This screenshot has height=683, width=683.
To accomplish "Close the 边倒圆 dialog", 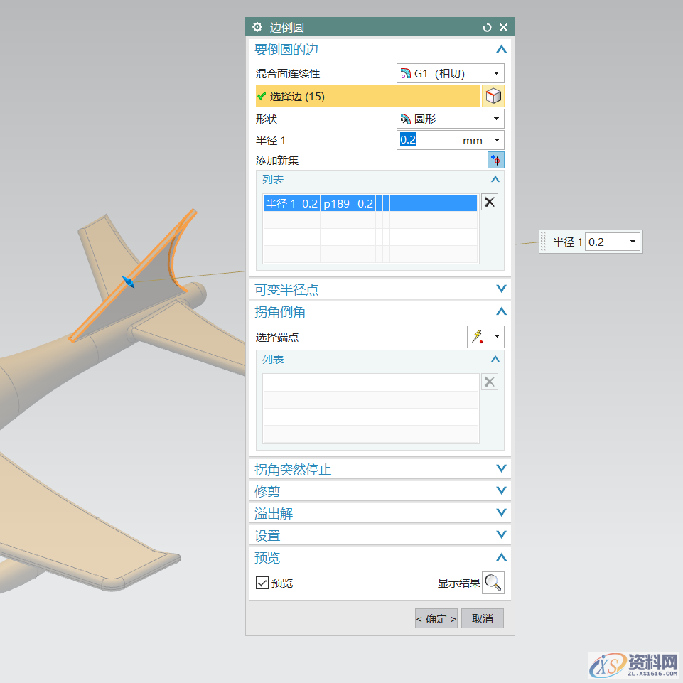I will (503, 27).
